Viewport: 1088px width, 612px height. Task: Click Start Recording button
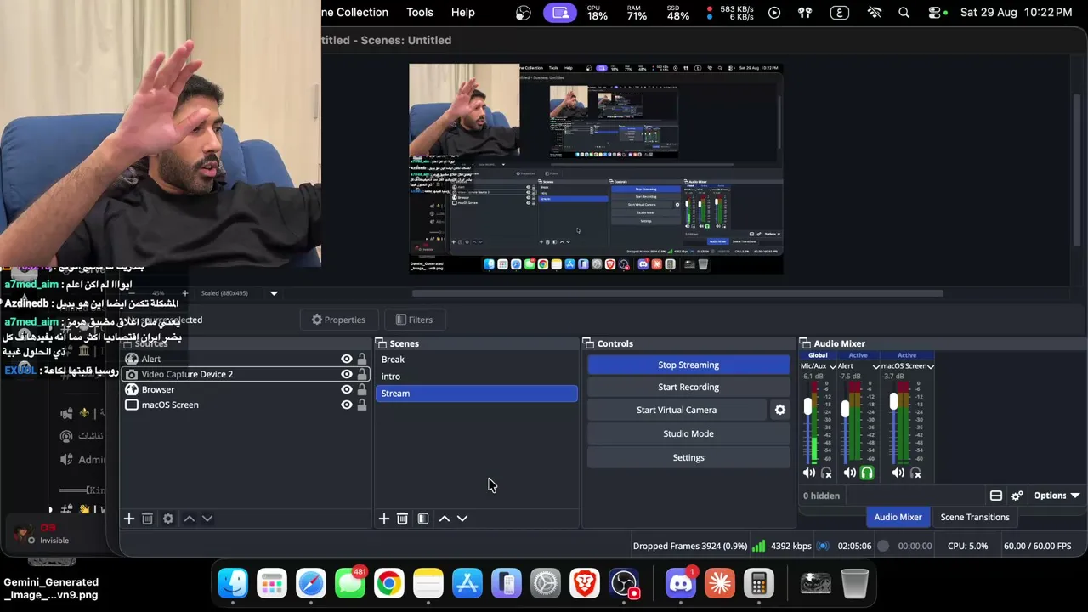pyautogui.click(x=688, y=387)
